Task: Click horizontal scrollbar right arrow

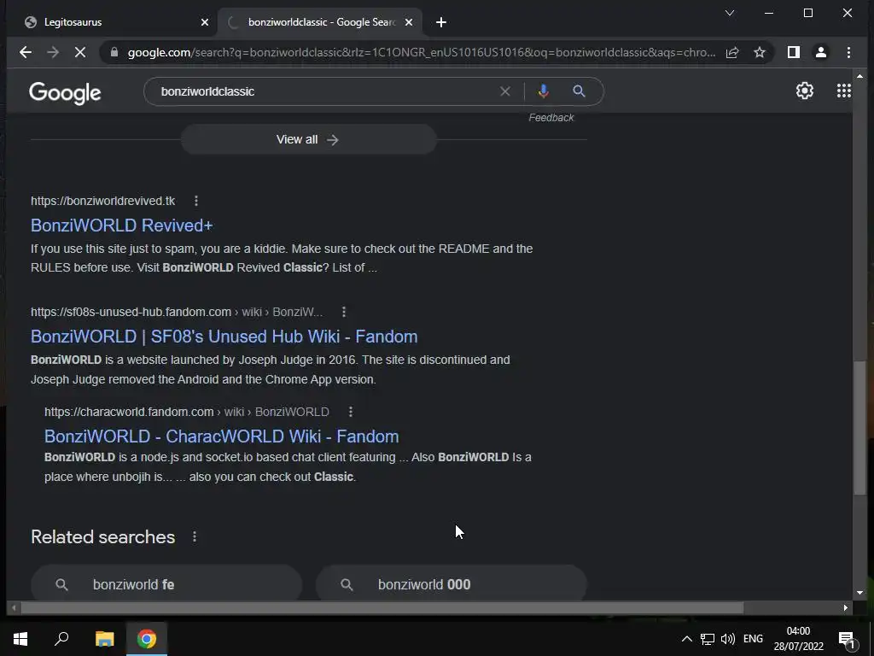Action: (846, 607)
